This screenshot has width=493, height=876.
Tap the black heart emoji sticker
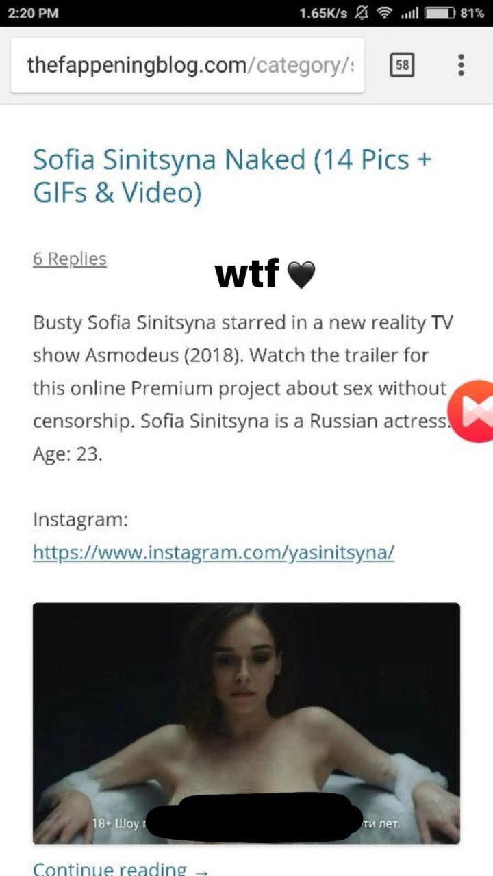click(x=300, y=275)
